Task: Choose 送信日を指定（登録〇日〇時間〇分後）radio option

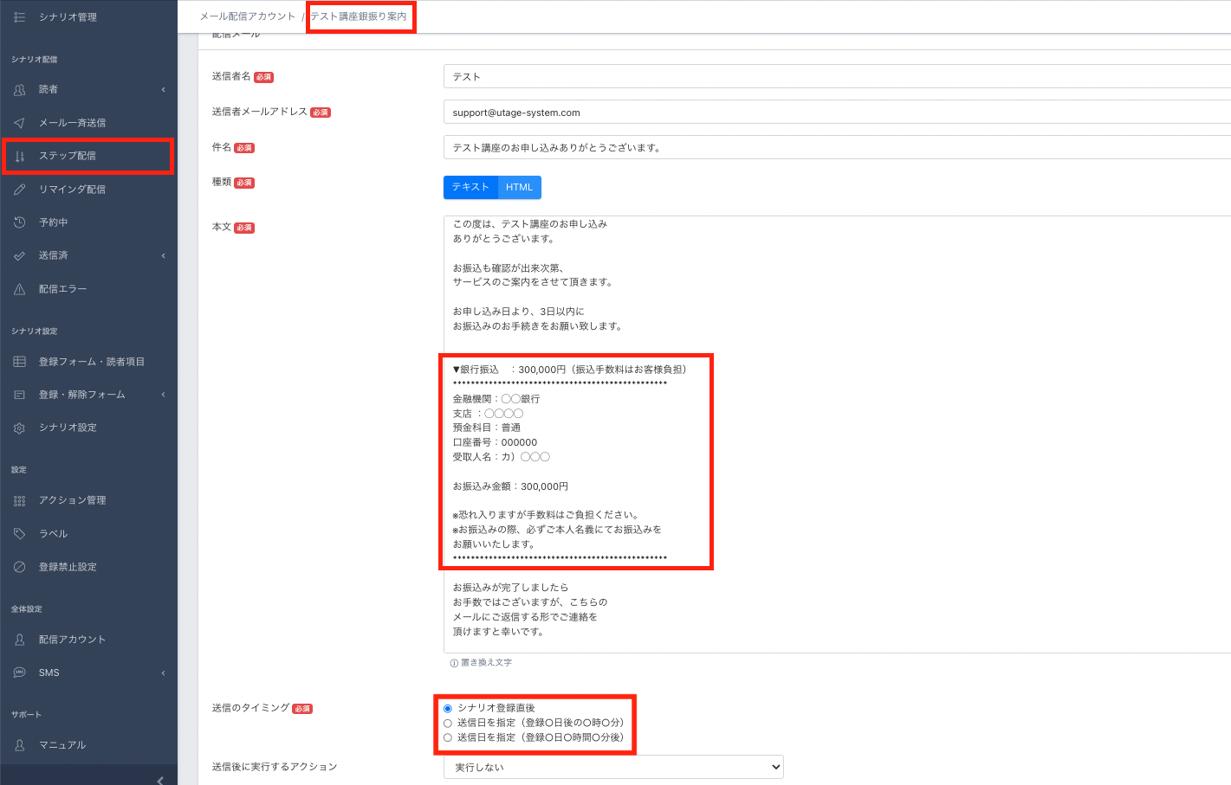Action: pyautogui.click(x=448, y=737)
